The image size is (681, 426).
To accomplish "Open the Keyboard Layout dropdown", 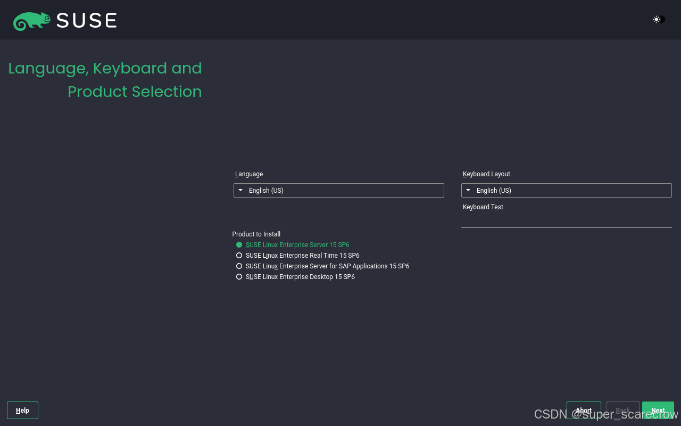I will point(567,190).
